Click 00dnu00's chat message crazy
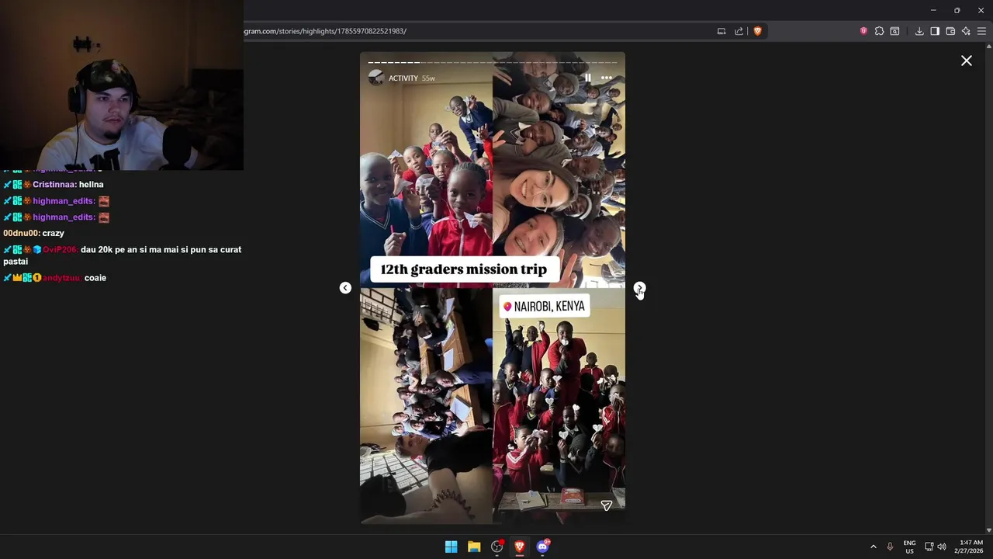993x559 pixels. 53,233
